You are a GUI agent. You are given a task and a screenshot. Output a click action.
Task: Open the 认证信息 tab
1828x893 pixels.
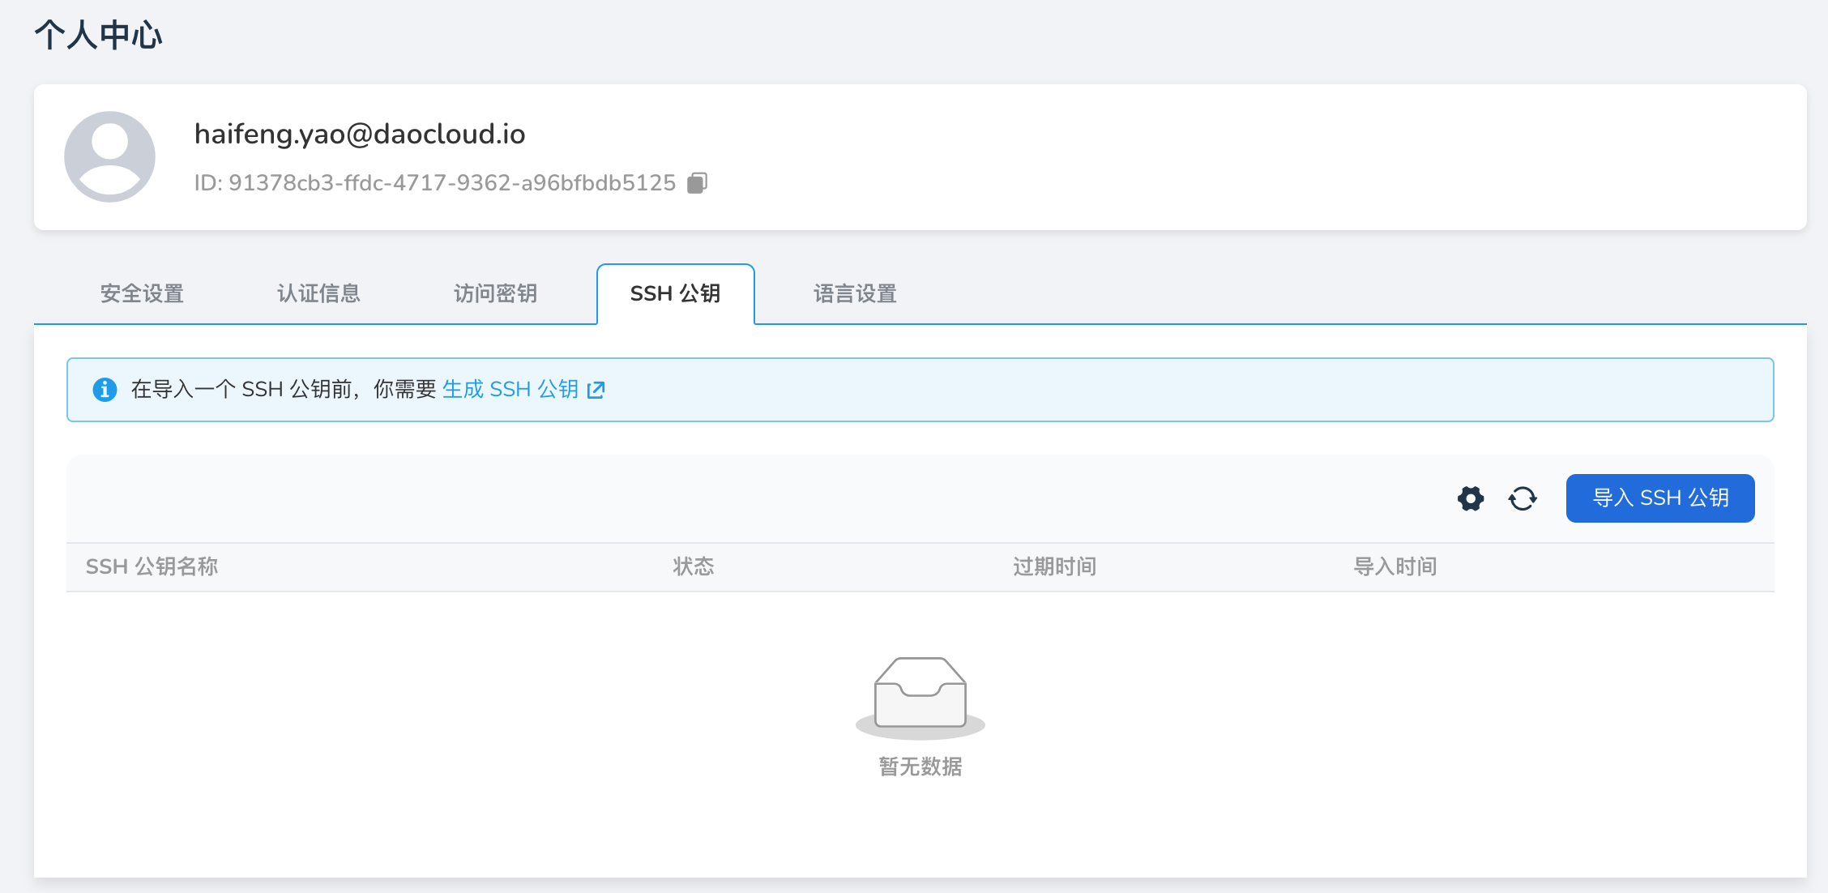tap(318, 293)
